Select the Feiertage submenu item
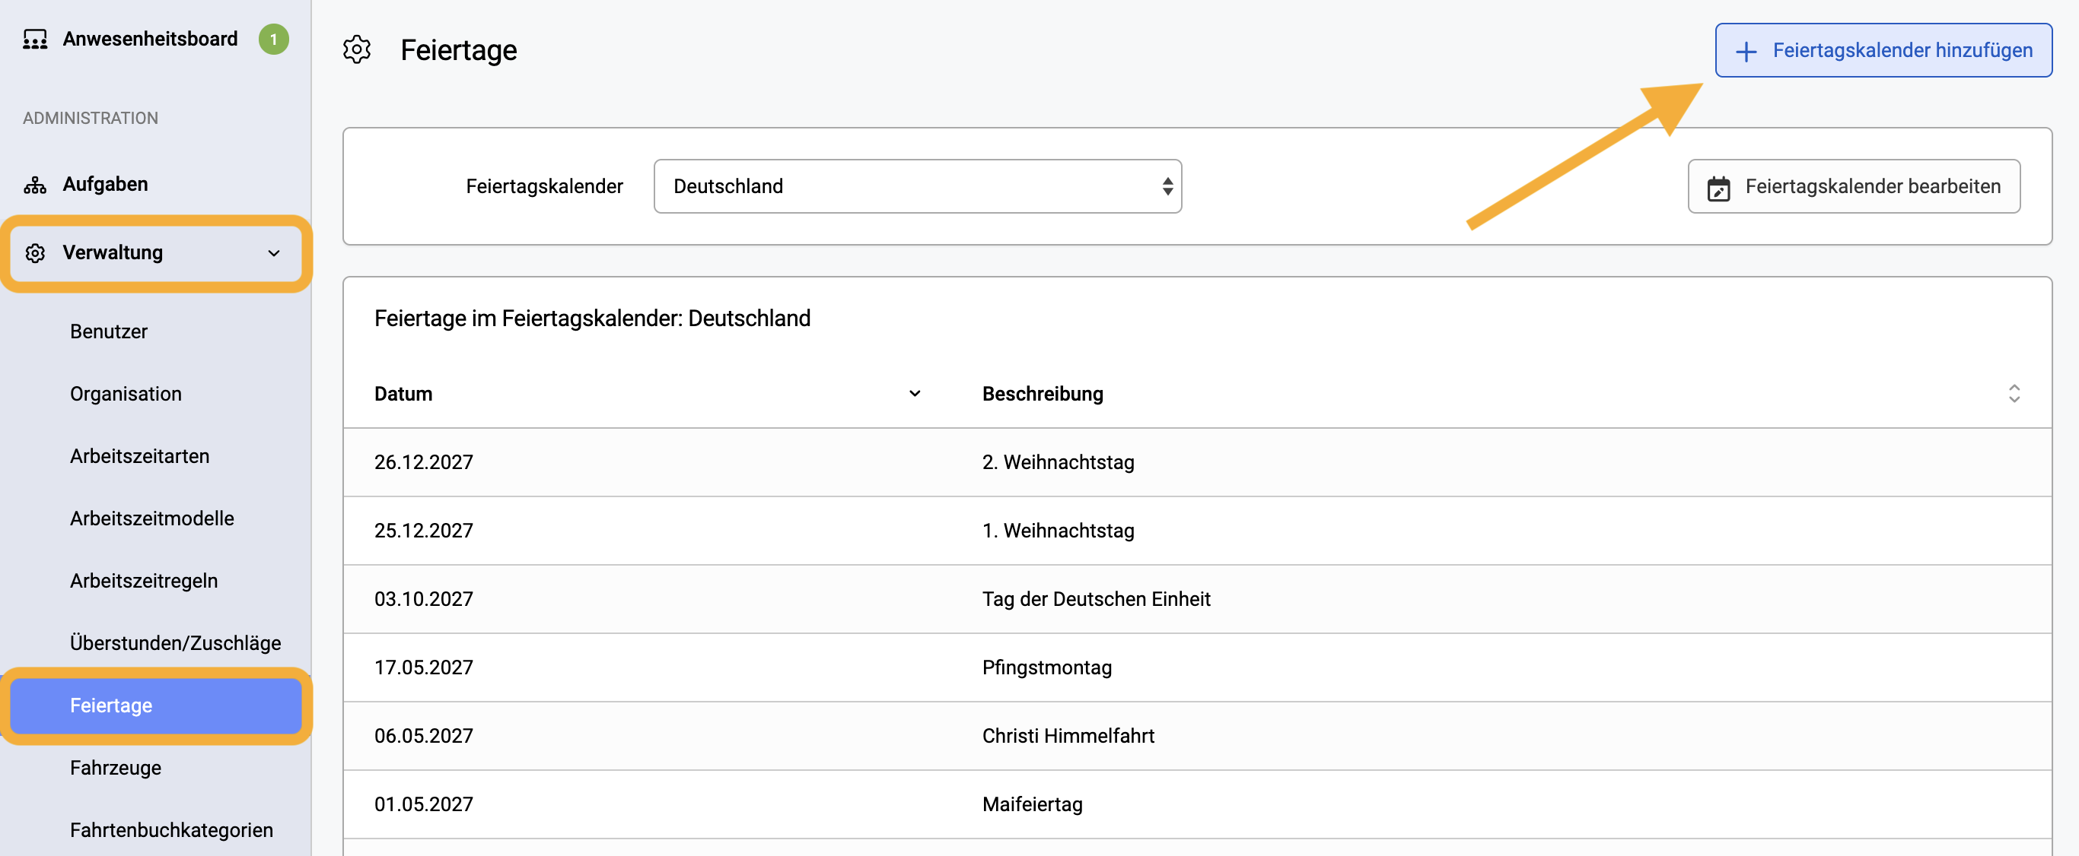Image resolution: width=2079 pixels, height=856 pixels. pyautogui.click(x=156, y=705)
